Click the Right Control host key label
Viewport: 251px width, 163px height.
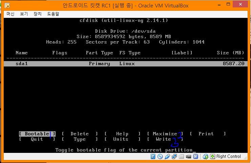coord(229,157)
